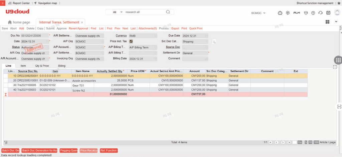This screenshot has height=157, width=342.
Task: Click the Price Recalcu button
Action: point(89,151)
